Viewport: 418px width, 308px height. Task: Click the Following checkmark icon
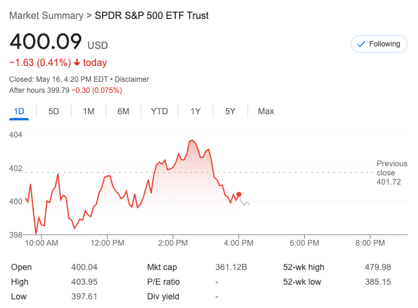pos(361,44)
